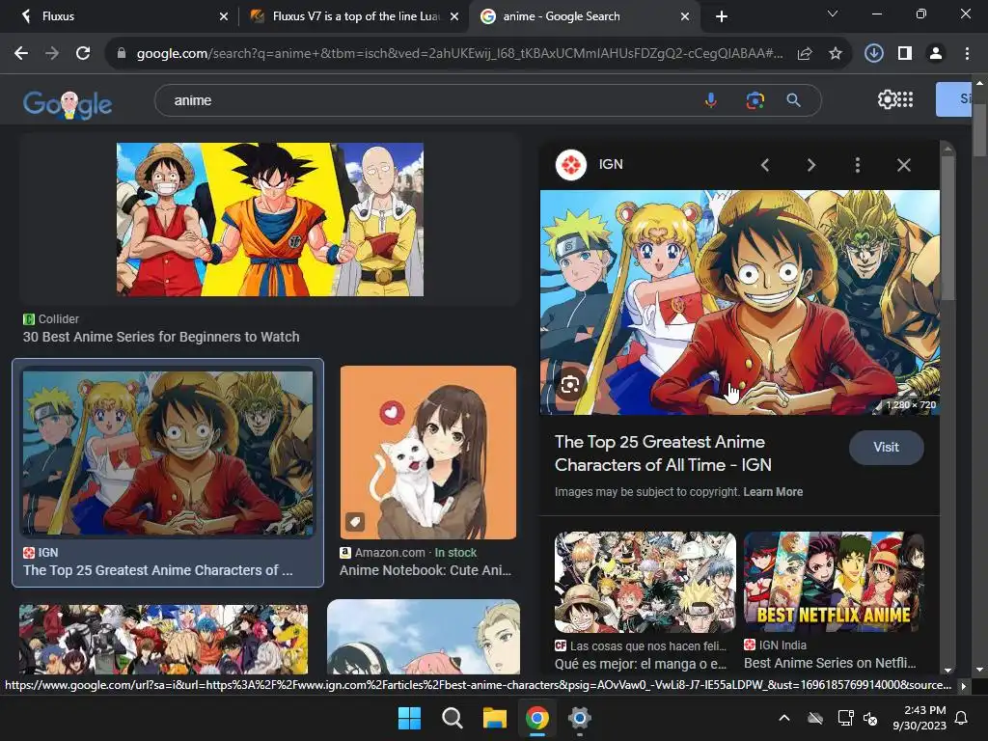The width and height of the screenshot is (988, 741).
Task: Open 'Anime Notebook: Cute Ani...' Amazon result
Action: (425, 571)
